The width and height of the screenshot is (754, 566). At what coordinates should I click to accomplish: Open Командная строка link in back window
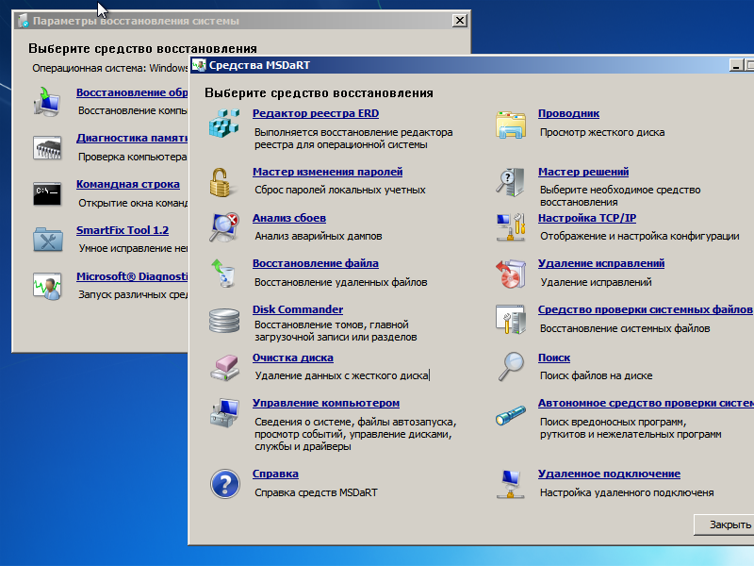[x=128, y=184]
